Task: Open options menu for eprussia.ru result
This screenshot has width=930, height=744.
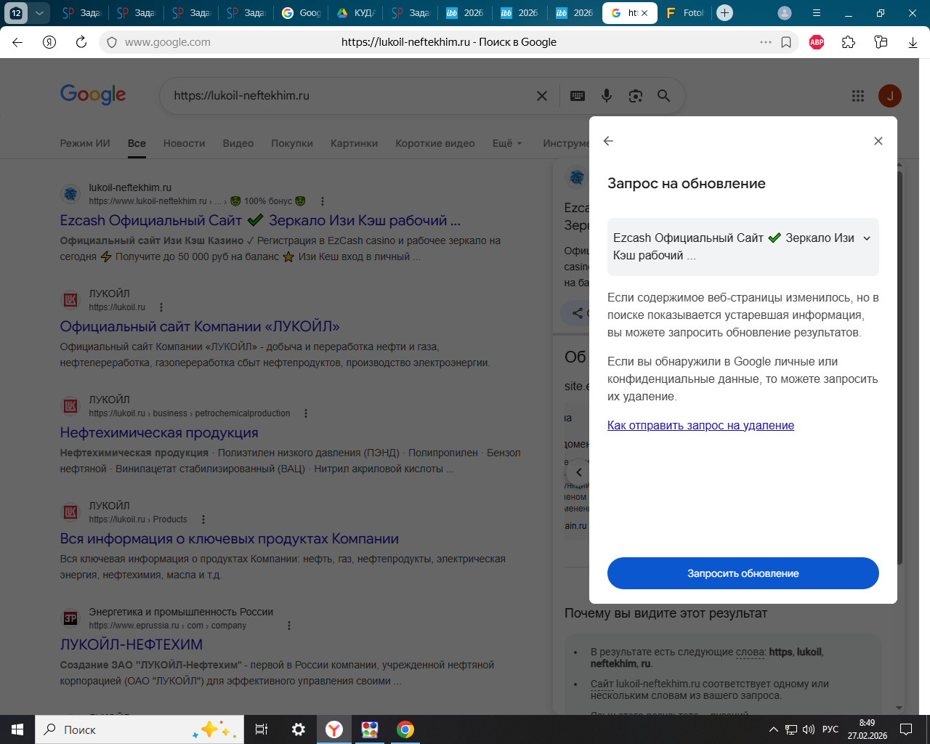Action: (289, 626)
